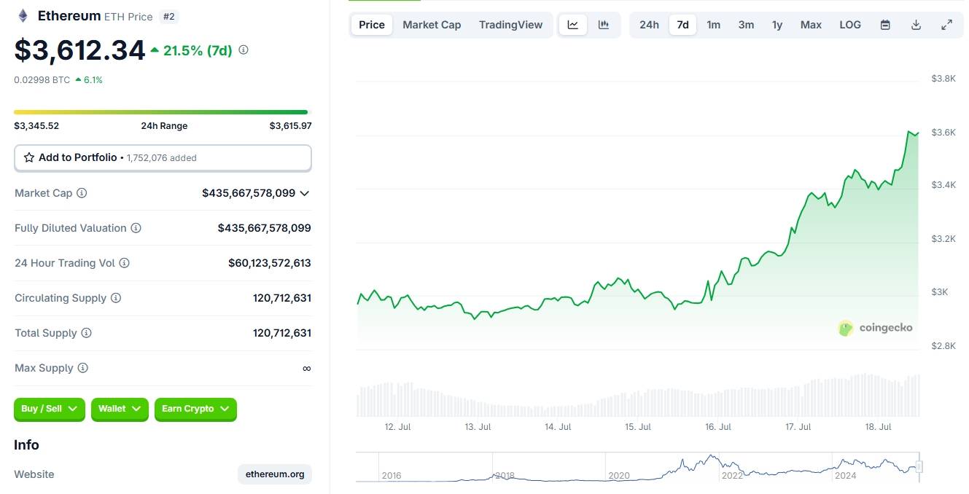
Task: Click the star icon in Add to Portfolio
Action: [29, 157]
